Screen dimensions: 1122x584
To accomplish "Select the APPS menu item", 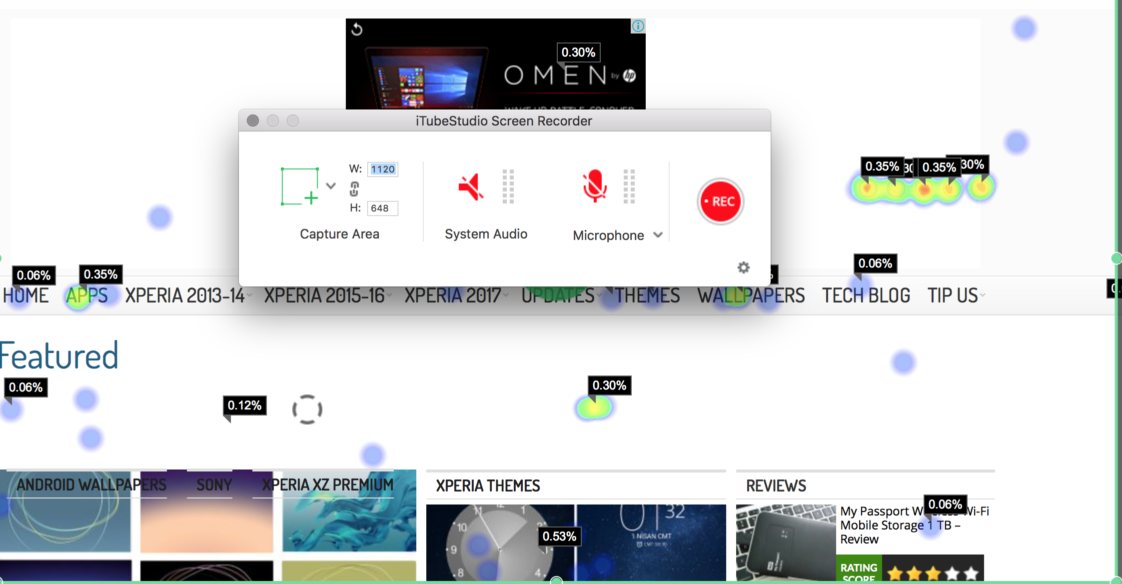I will pos(86,295).
